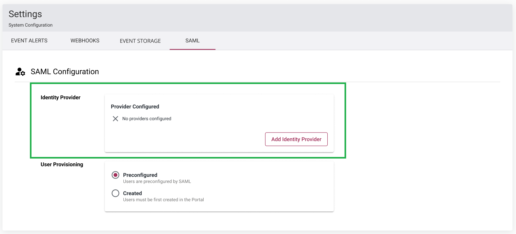This screenshot has height=234, width=516.
Task: Select the Preconfigured radio button
Action: pyautogui.click(x=115, y=175)
